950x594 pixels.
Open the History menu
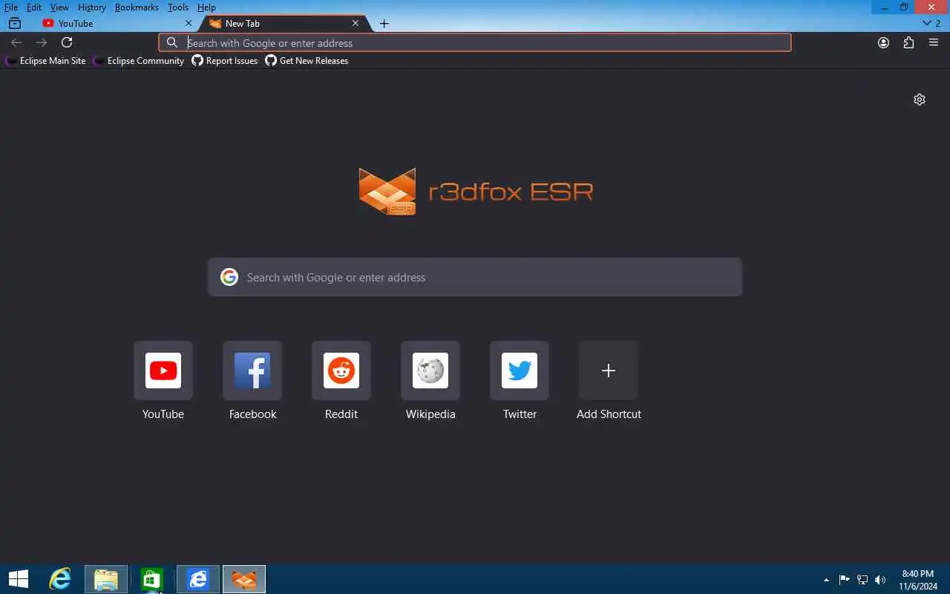(x=91, y=7)
